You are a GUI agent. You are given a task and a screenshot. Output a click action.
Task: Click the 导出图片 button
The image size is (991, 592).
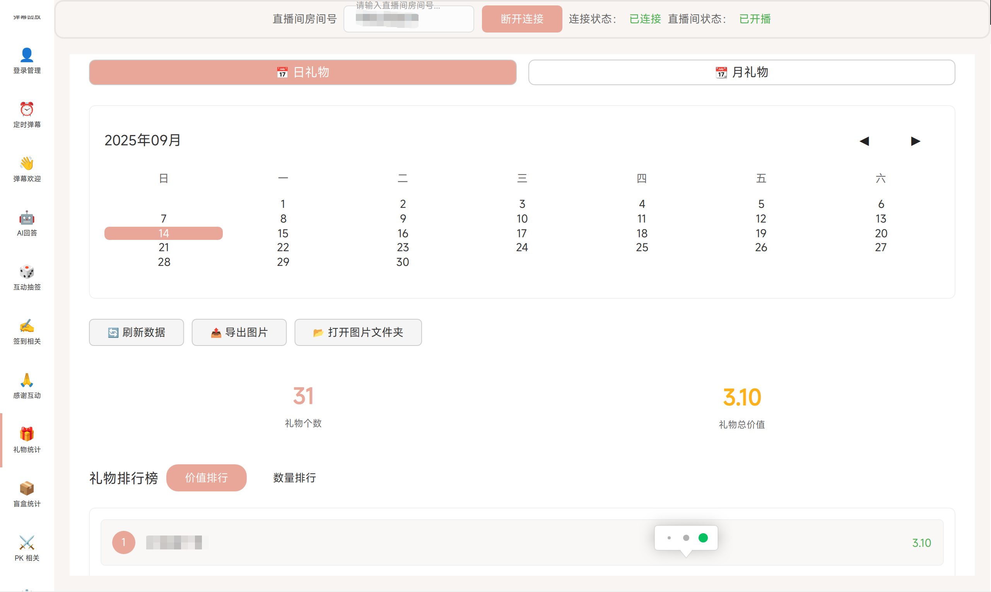pos(239,332)
